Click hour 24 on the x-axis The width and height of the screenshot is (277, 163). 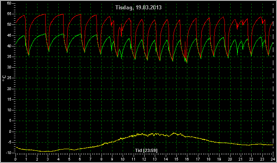click(273, 159)
